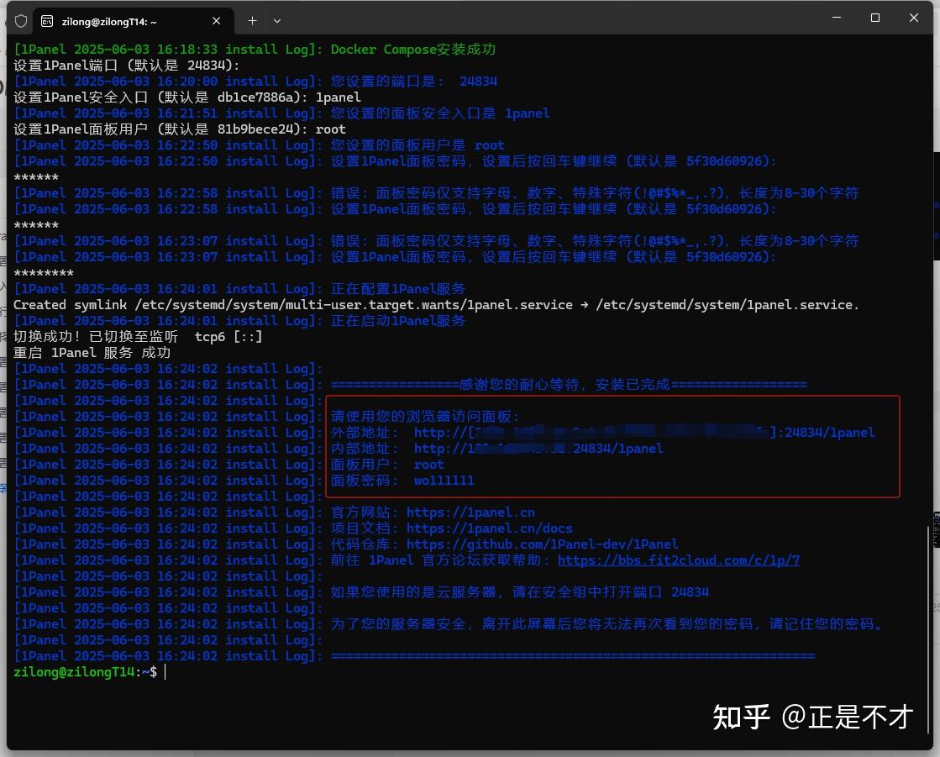
Task: Close the zilong@zilongT14 tab with its X icon
Action: [216, 21]
